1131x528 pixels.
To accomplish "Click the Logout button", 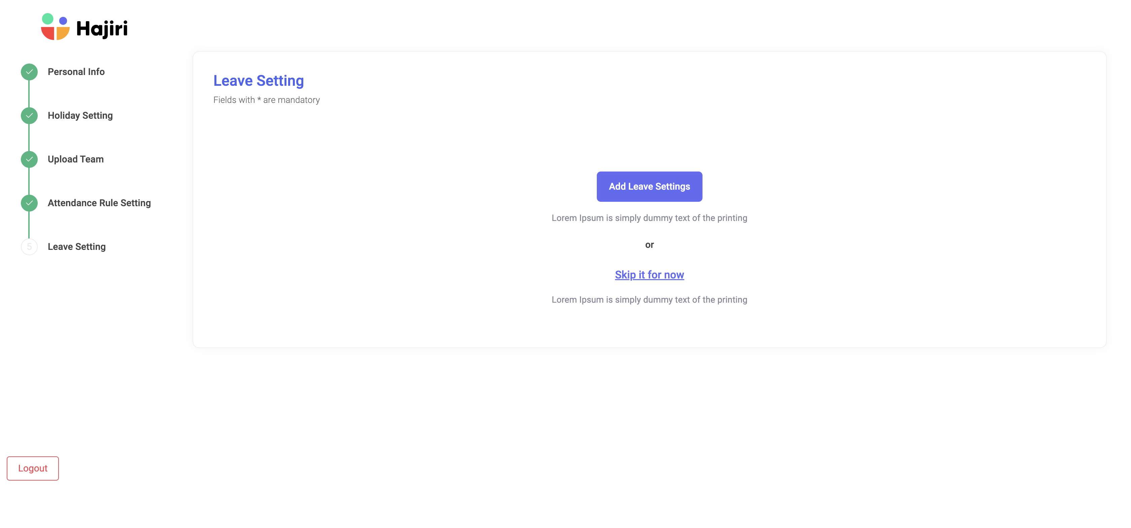I will tap(33, 468).
